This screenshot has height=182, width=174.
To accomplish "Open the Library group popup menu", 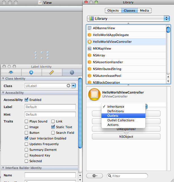I will click(128, 18).
